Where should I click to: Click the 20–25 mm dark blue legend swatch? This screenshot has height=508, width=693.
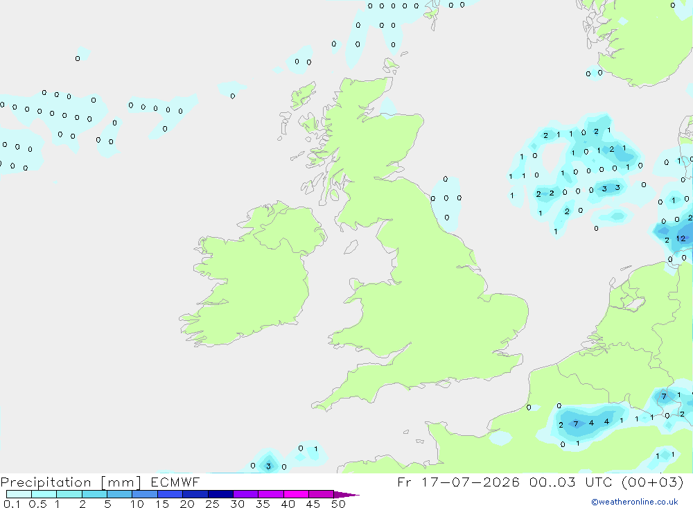pos(195,494)
